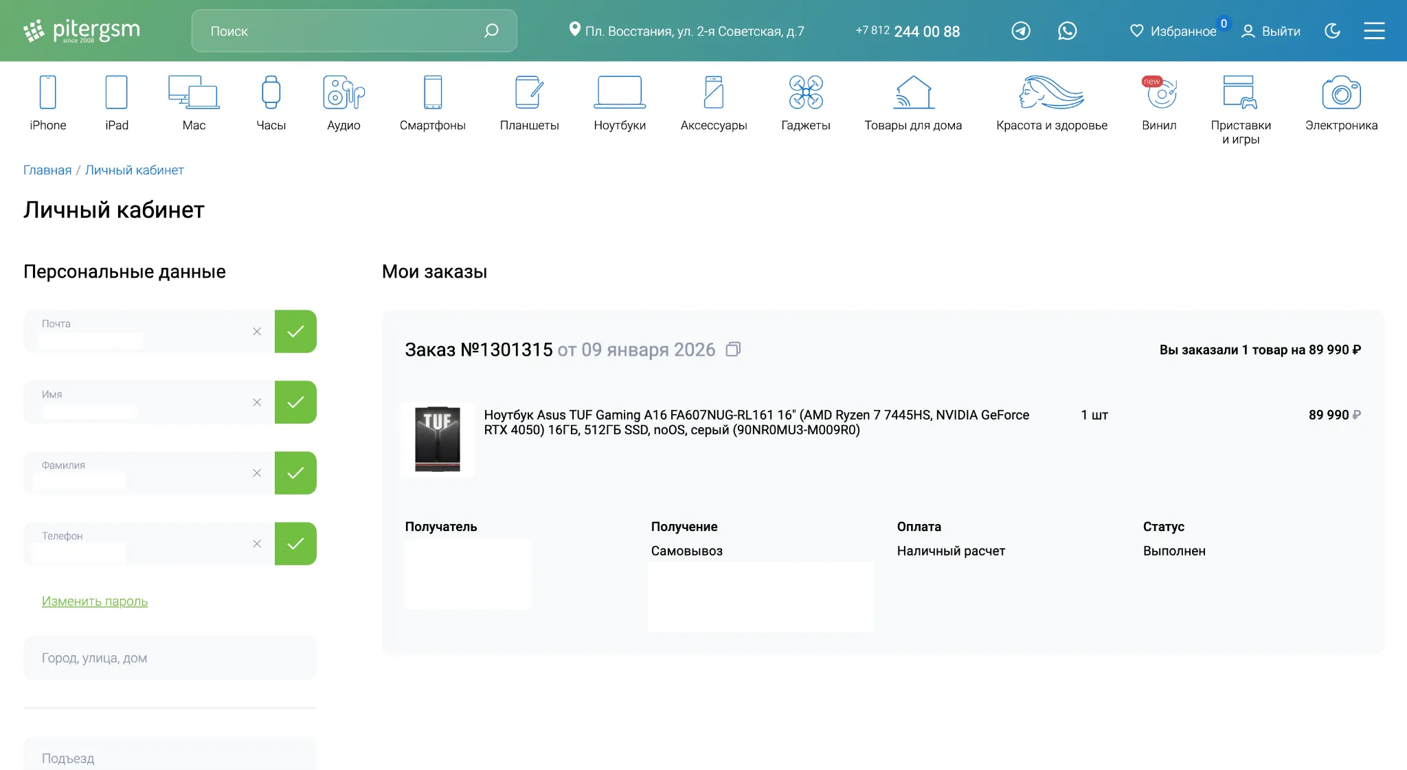
Task: Focus the Город, улица, дом field
Action: point(170,658)
